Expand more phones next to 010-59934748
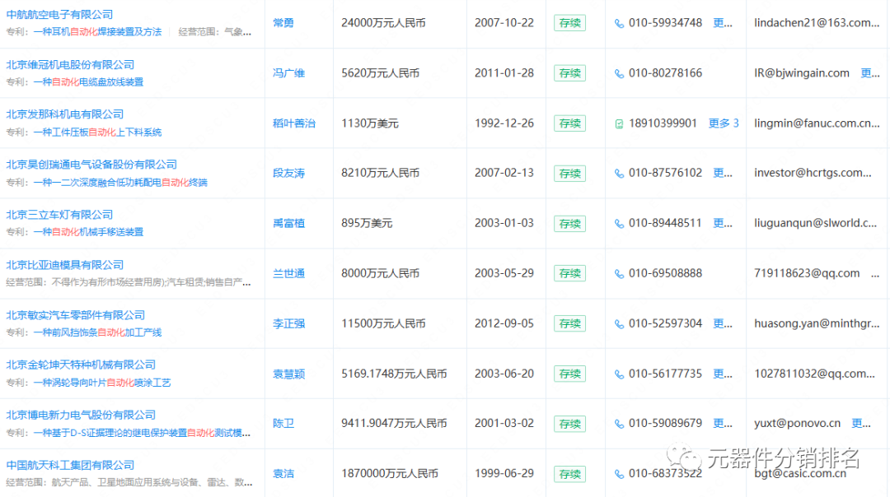Image resolution: width=890 pixels, height=497 pixels. (723, 23)
